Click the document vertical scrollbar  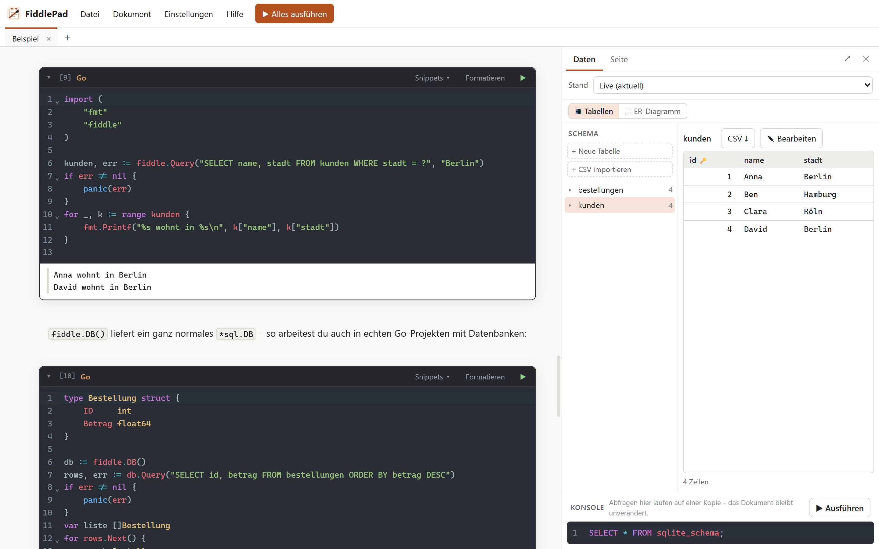[x=558, y=386]
